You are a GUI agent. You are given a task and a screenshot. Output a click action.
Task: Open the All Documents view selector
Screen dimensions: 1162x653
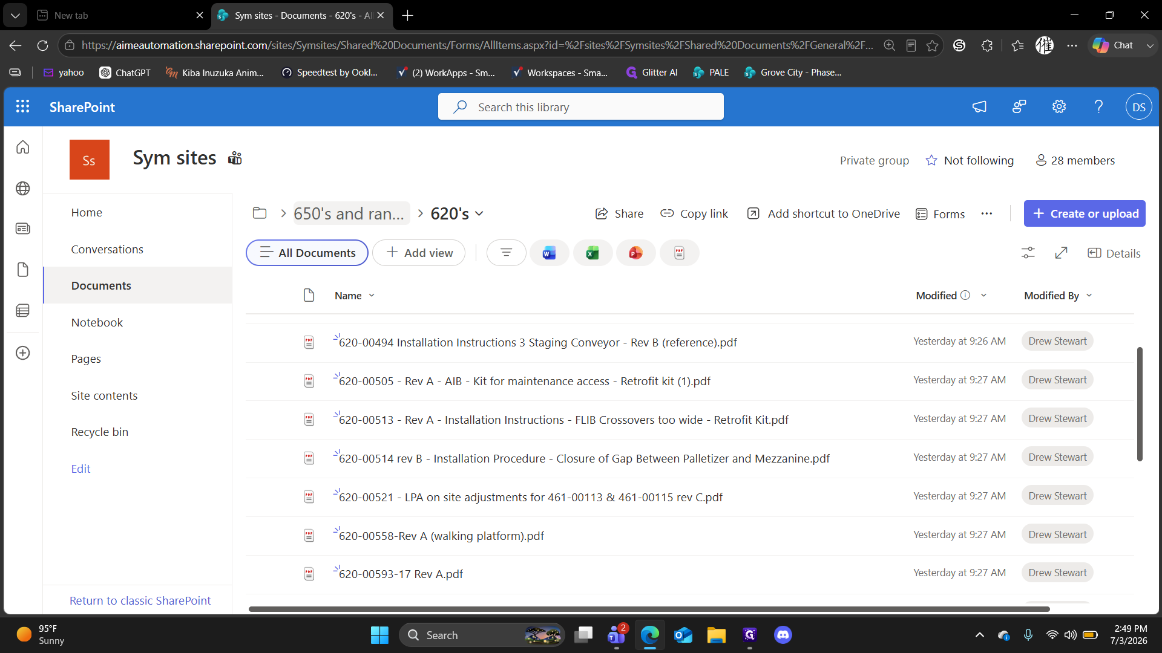[307, 253]
